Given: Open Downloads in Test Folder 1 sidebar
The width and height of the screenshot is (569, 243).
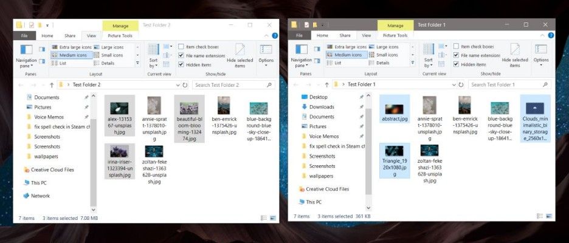Looking at the screenshot, I should pyautogui.click(x=322, y=107).
